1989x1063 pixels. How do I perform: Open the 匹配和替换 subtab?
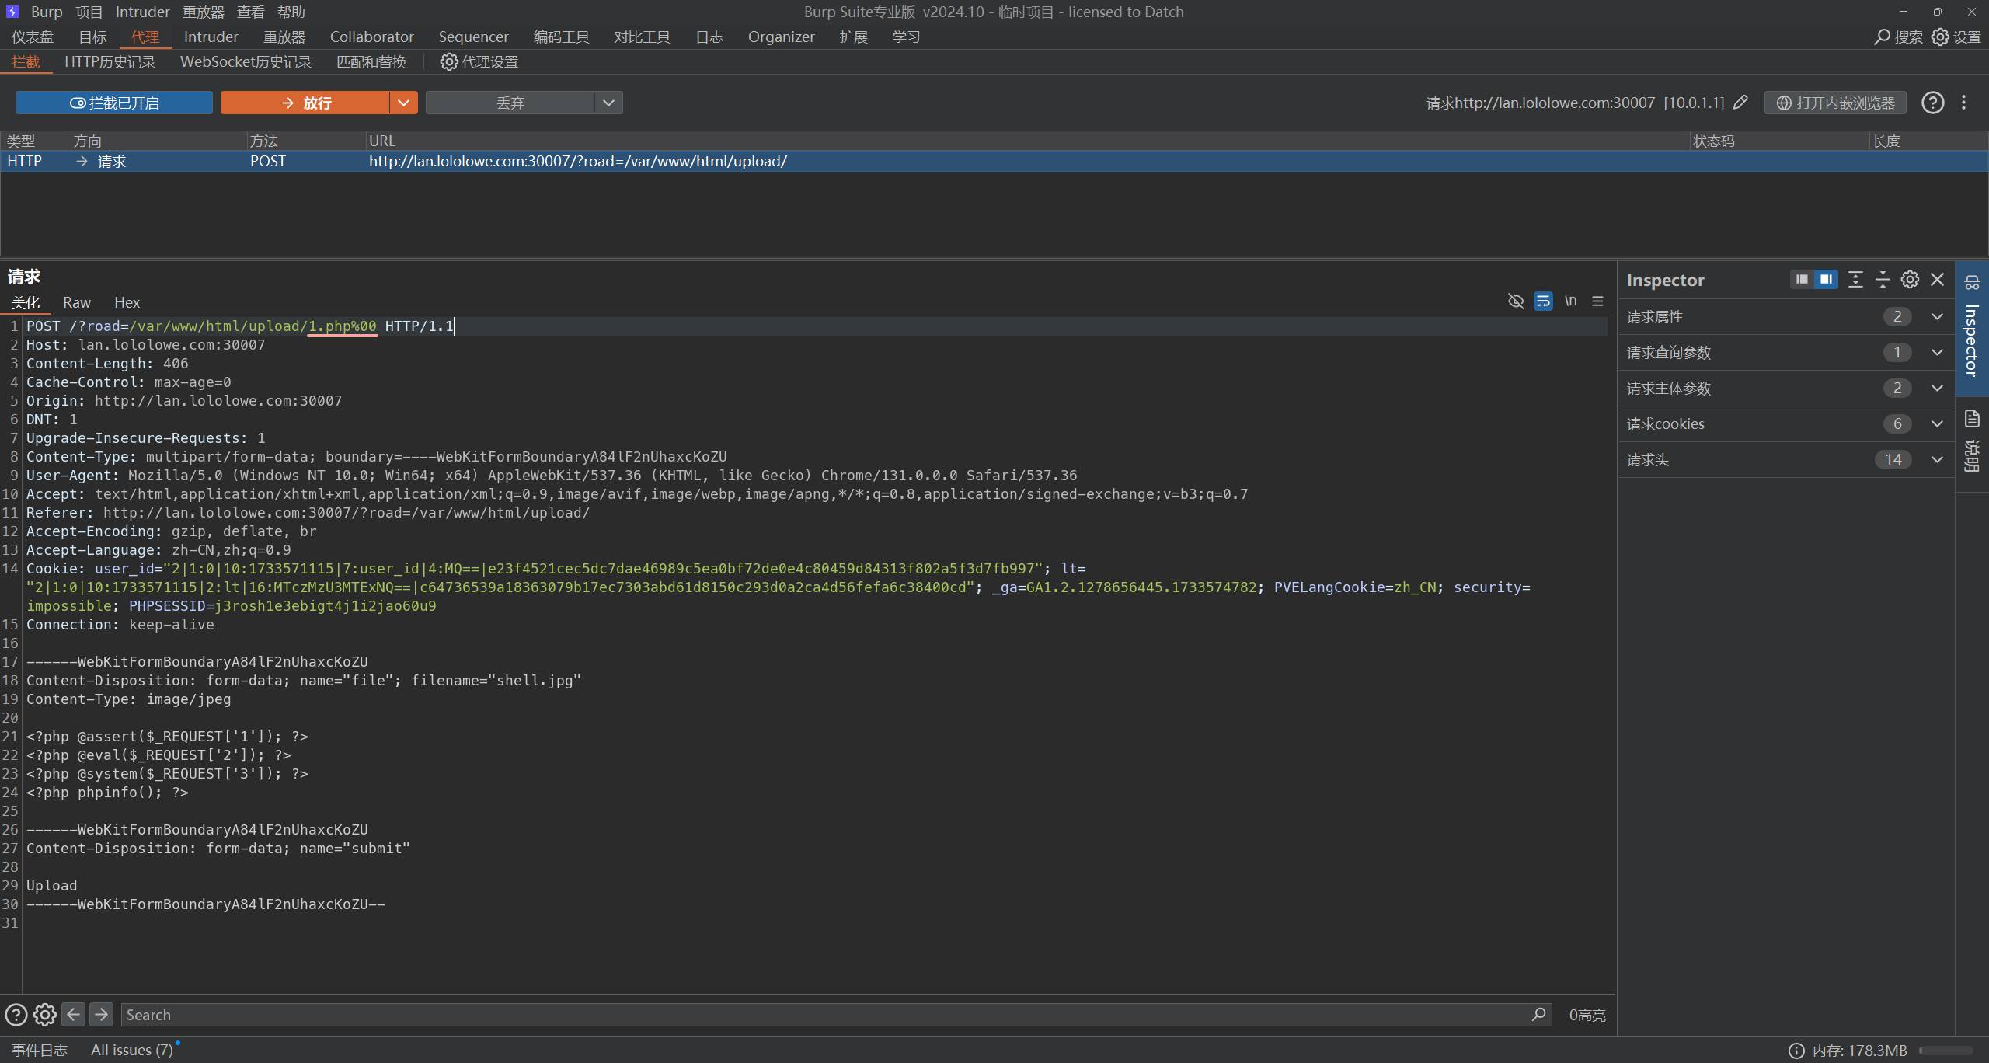(x=371, y=61)
